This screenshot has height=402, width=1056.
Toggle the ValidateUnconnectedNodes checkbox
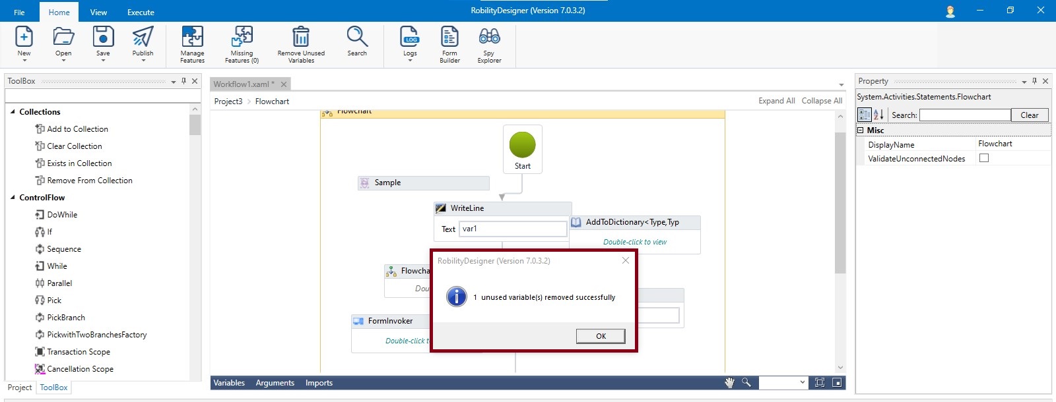(984, 158)
